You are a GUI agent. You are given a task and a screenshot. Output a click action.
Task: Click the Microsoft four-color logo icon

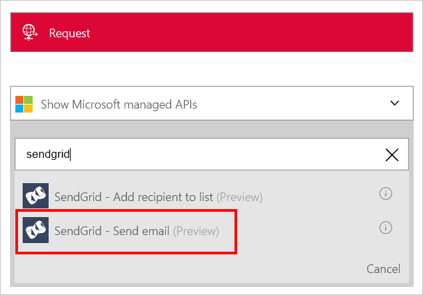[24, 104]
